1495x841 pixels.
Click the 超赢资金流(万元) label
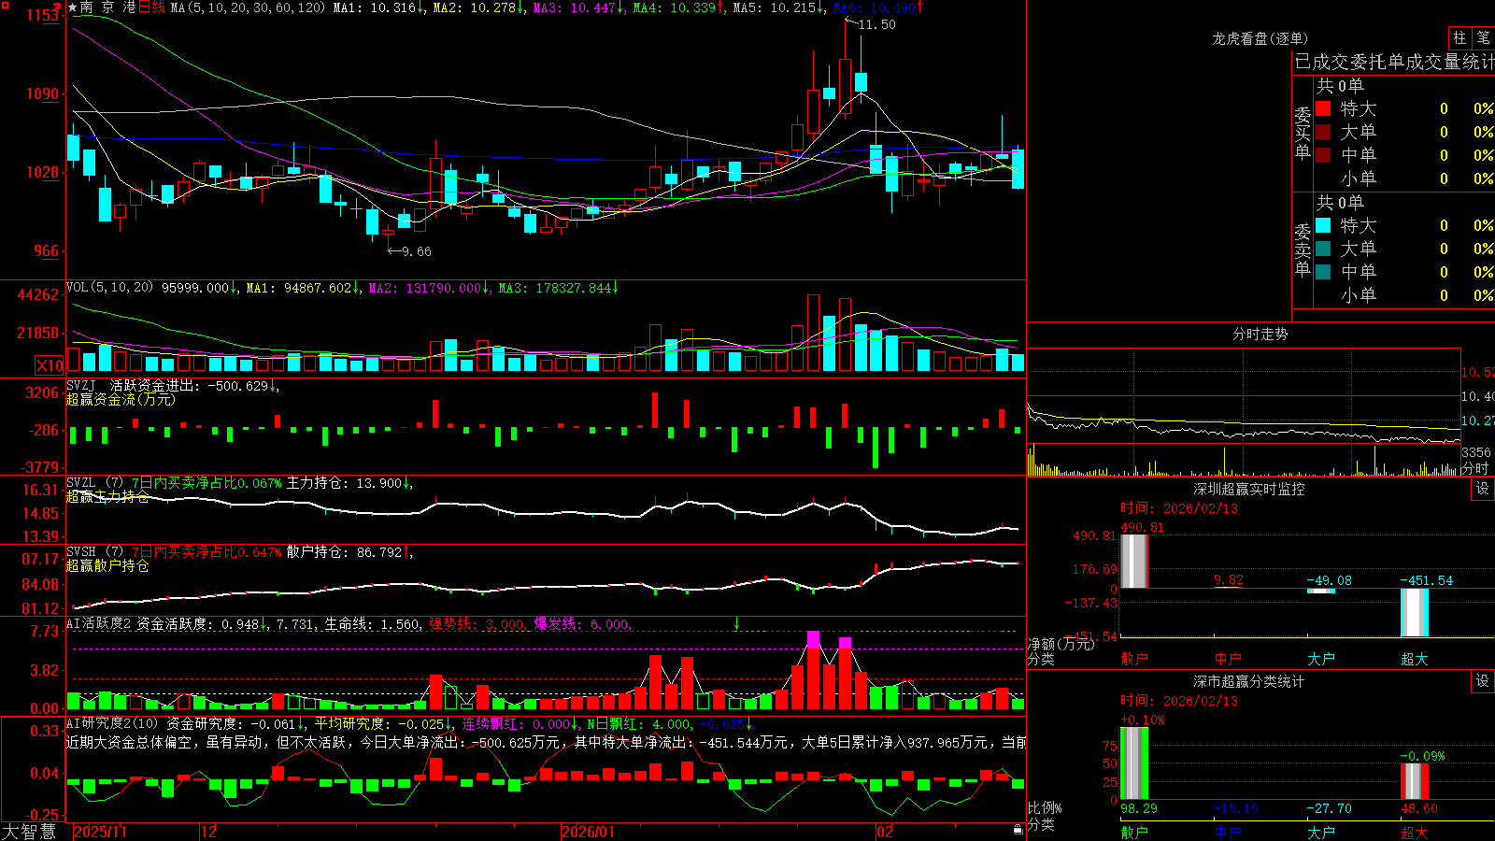click(x=121, y=399)
